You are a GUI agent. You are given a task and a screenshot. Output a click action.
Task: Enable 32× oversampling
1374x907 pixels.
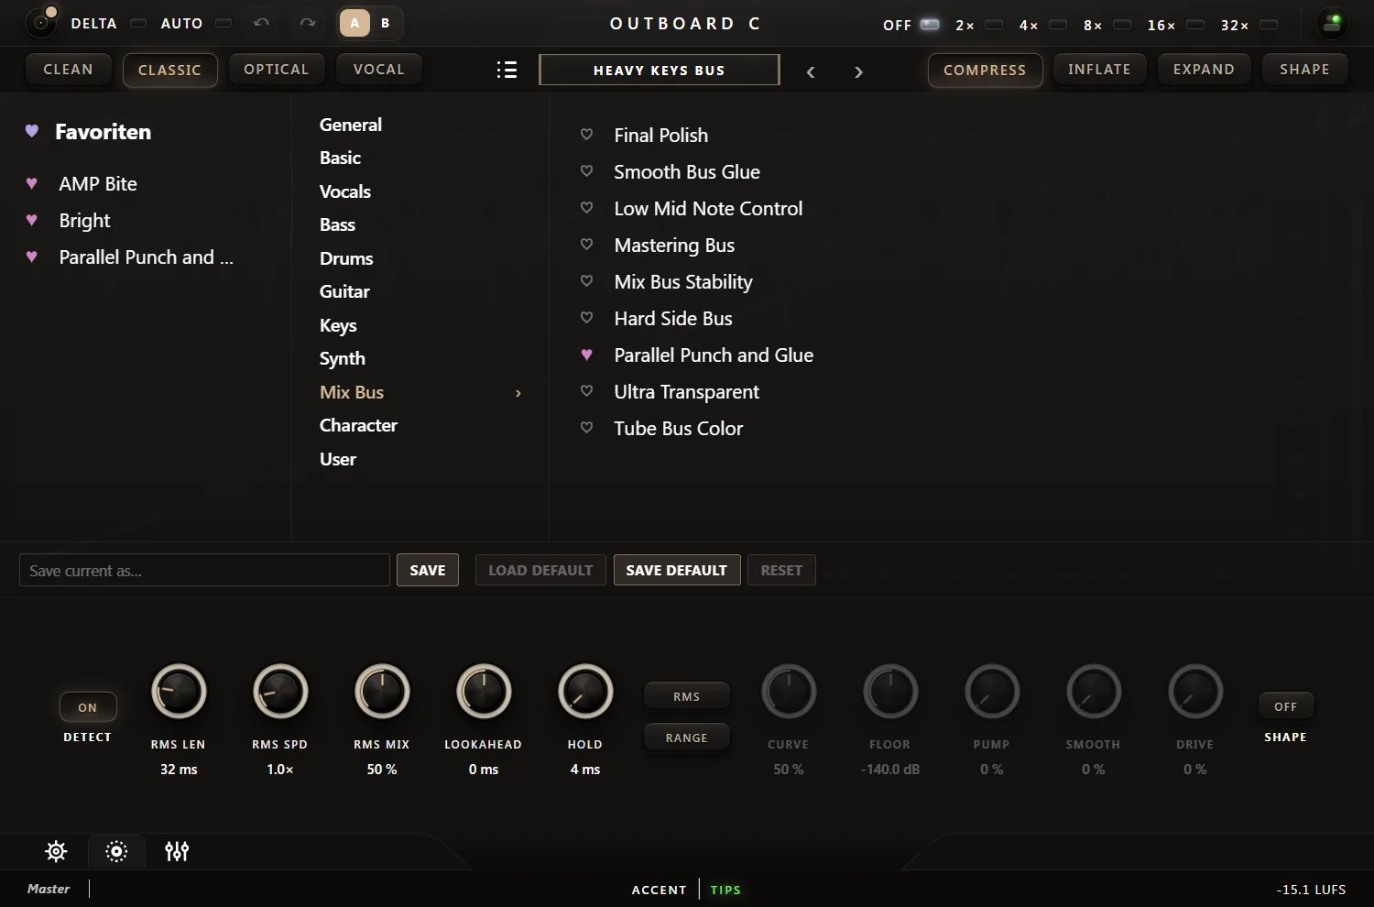pos(1269,25)
